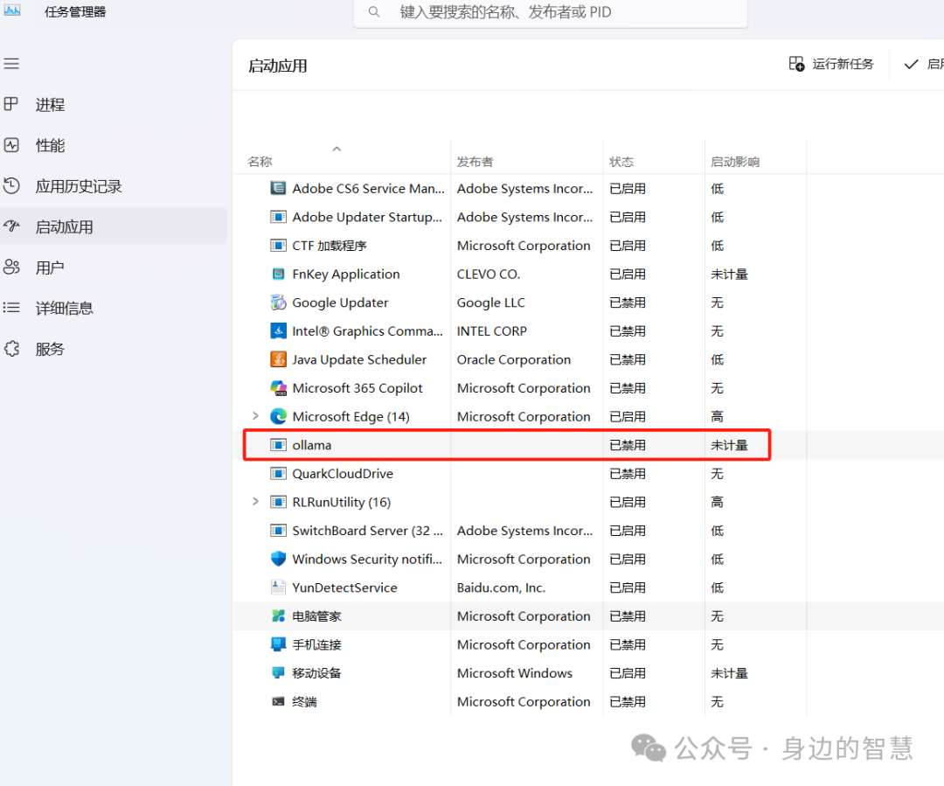
Task: Click the 进程 sidebar icon
Action: [x=11, y=104]
